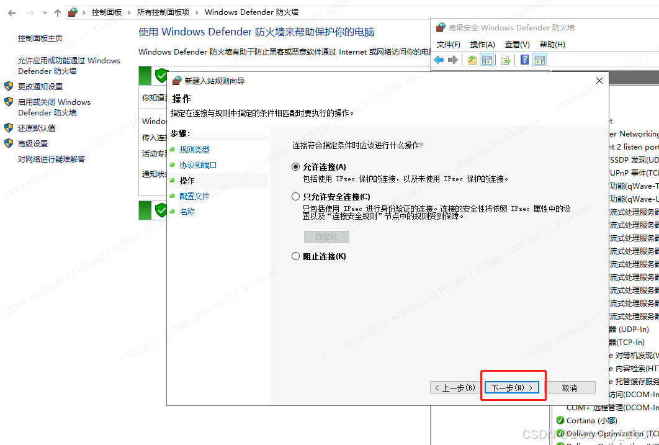Go to the 规则类型 wizard step

click(x=194, y=150)
